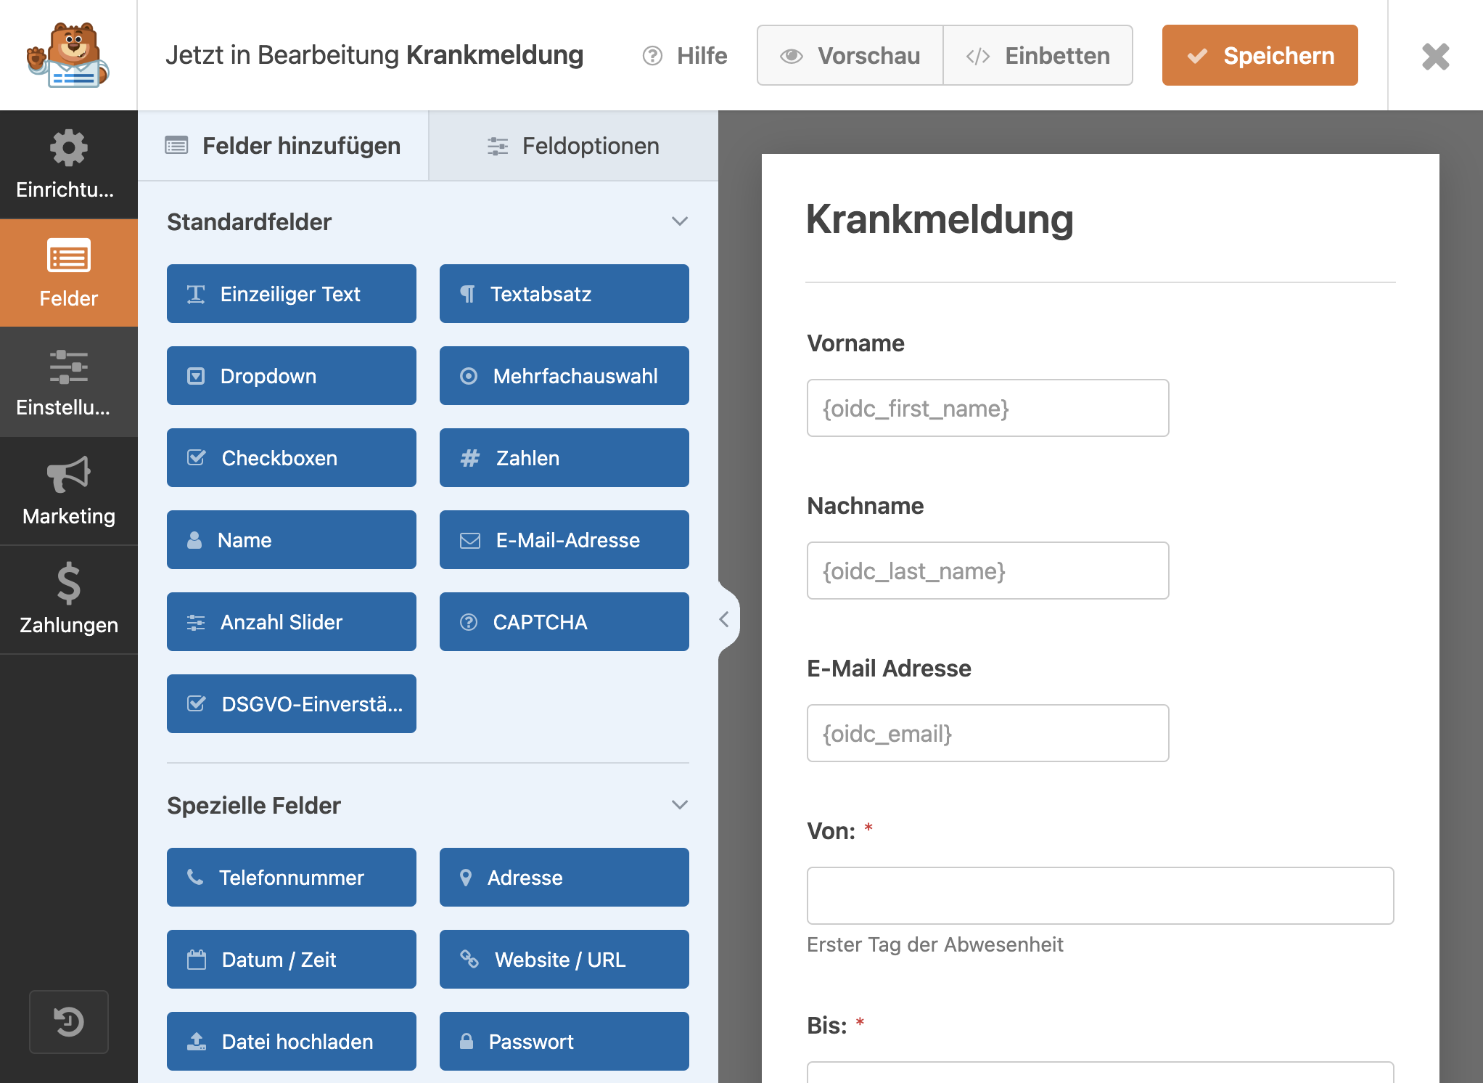Select the Felder sidebar section
Viewport: 1483px width, 1083px height.
coord(68,274)
